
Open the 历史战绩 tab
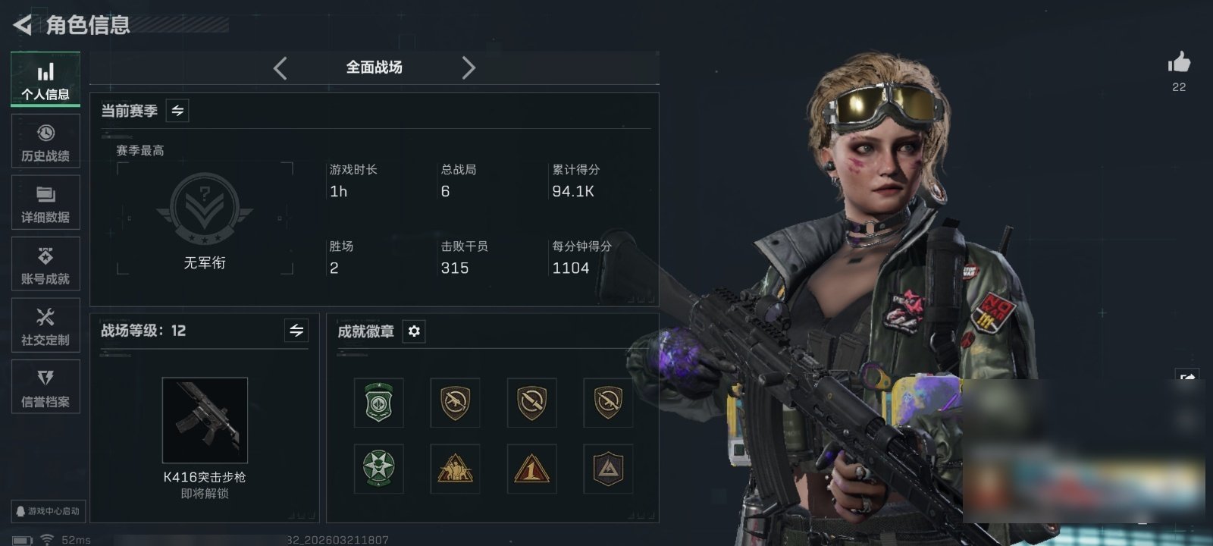45,142
